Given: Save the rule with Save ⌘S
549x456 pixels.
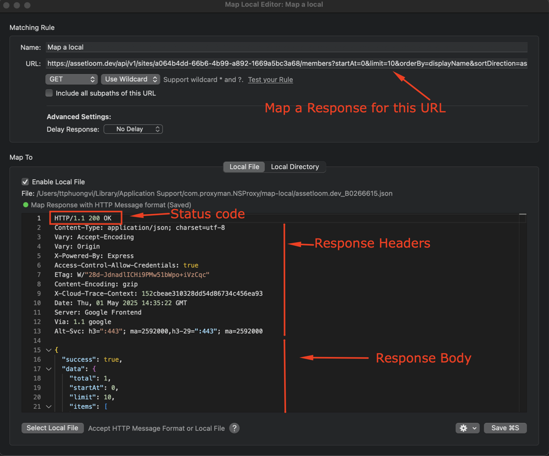Looking at the screenshot, I should pyautogui.click(x=505, y=428).
